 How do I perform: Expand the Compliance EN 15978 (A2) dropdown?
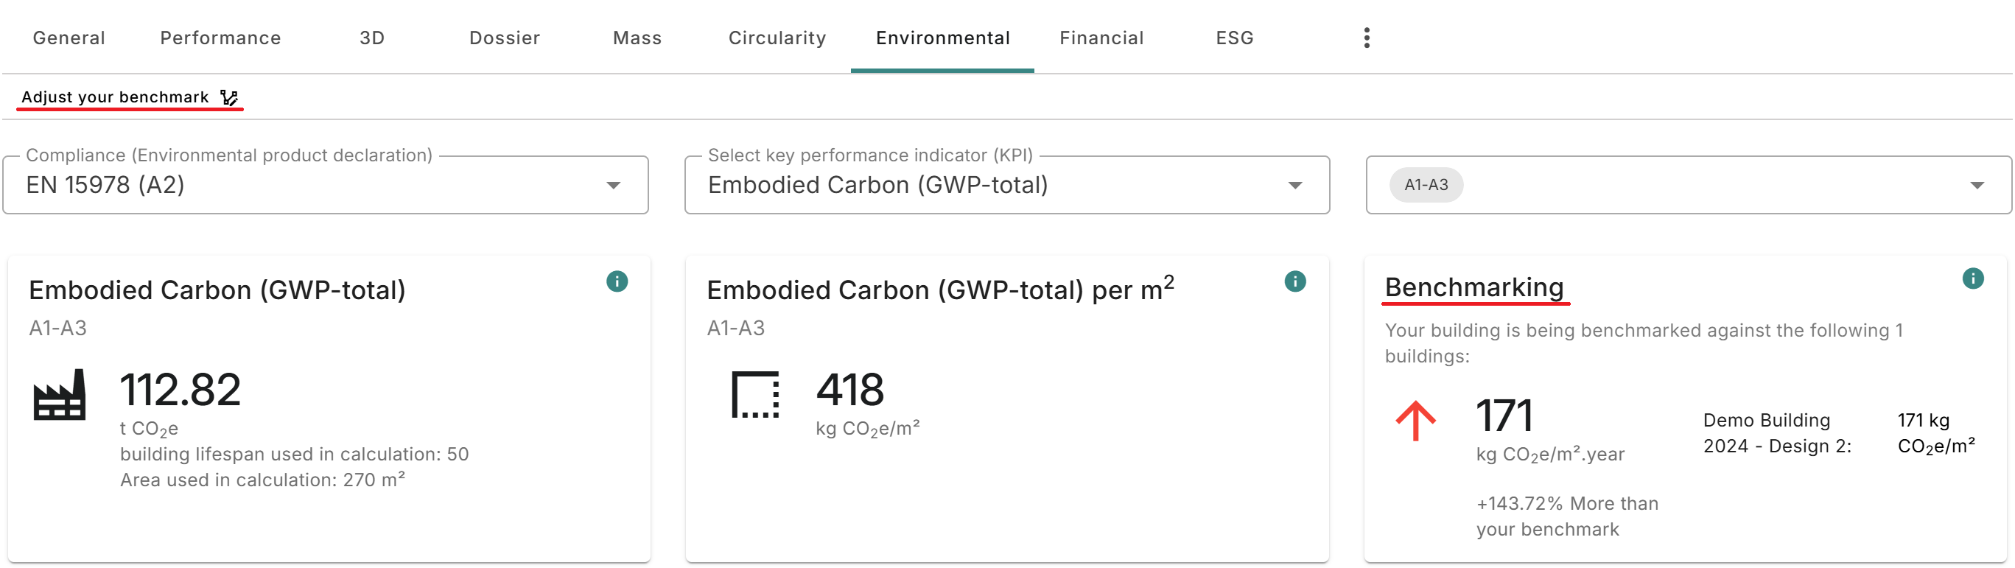pos(326,185)
